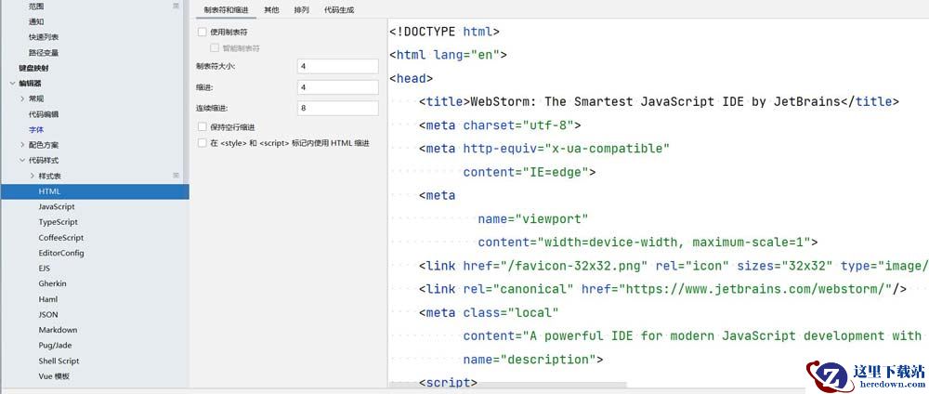Collapse the 编辑器 tree node
929x394 pixels.
click(12, 84)
